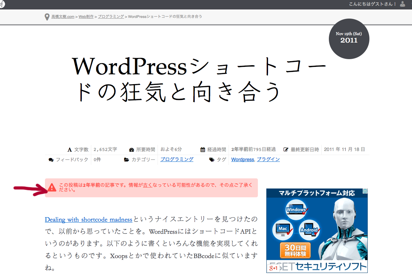Image resolution: width=412 pixels, height=276 pixels.
Task: Click the 2,652文字 character count value
Action: [105, 149]
